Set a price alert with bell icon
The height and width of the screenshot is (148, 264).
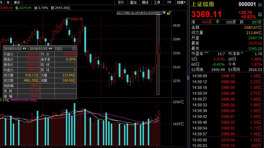click(x=260, y=15)
